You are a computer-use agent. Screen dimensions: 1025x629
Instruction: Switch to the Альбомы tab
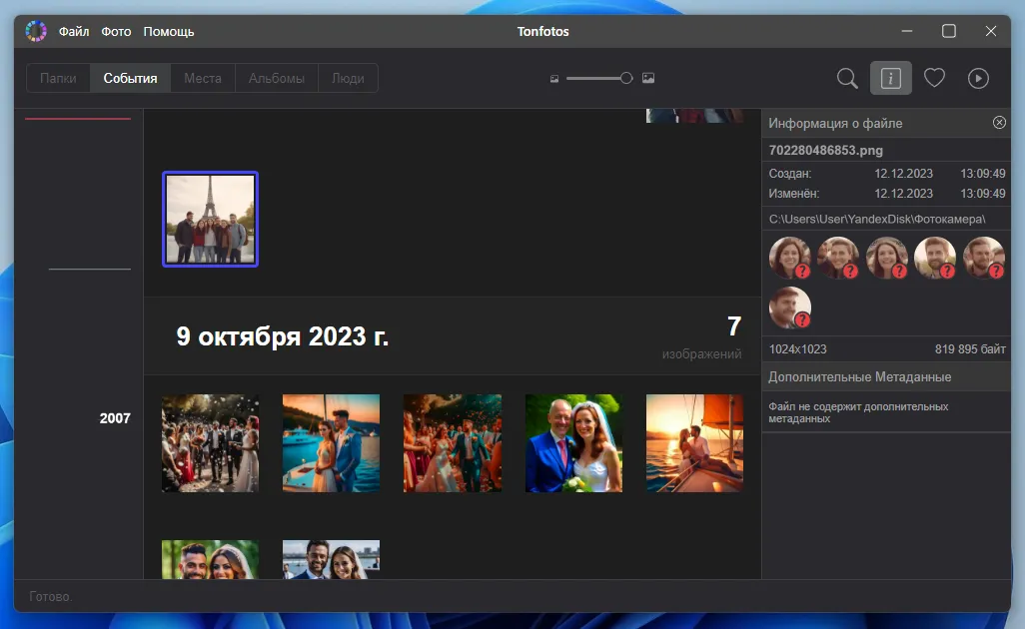pos(277,78)
